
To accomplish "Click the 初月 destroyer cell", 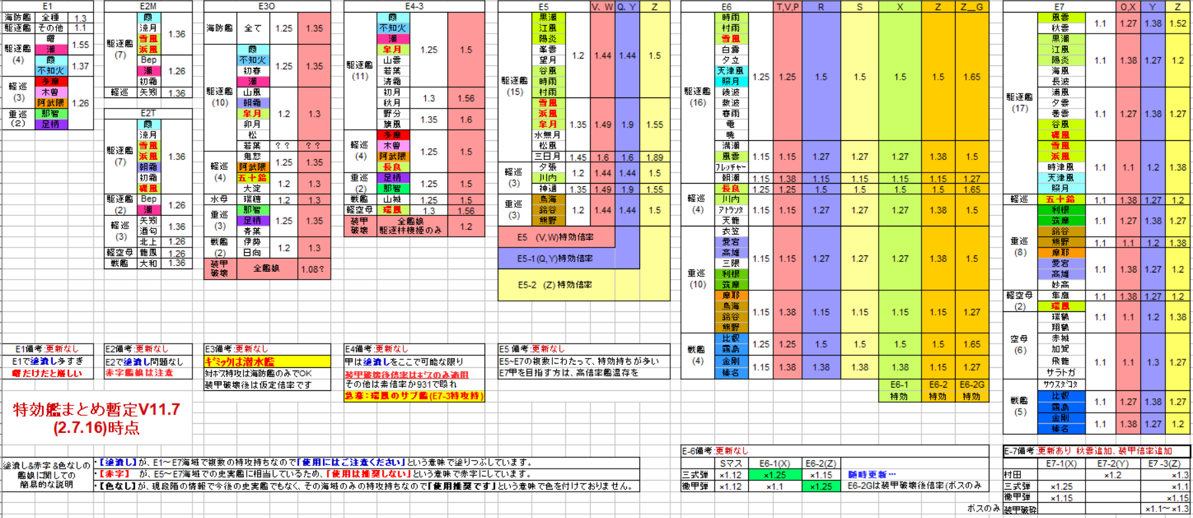I will pos(392,92).
